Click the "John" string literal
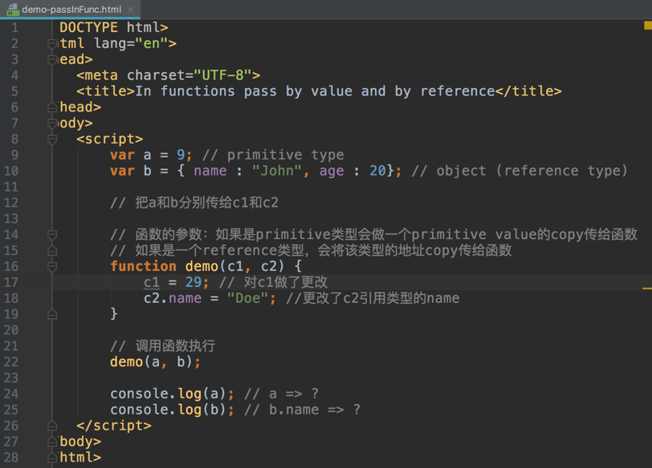The height and width of the screenshot is (468, 652). click(277, 171)
